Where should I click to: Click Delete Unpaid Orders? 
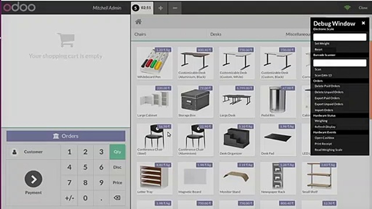(x=329, y=92)
